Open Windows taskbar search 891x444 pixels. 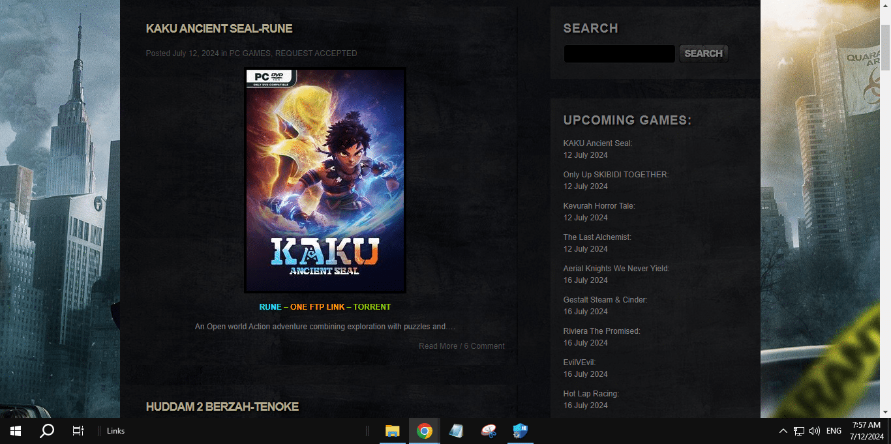(x=47, y=431)
